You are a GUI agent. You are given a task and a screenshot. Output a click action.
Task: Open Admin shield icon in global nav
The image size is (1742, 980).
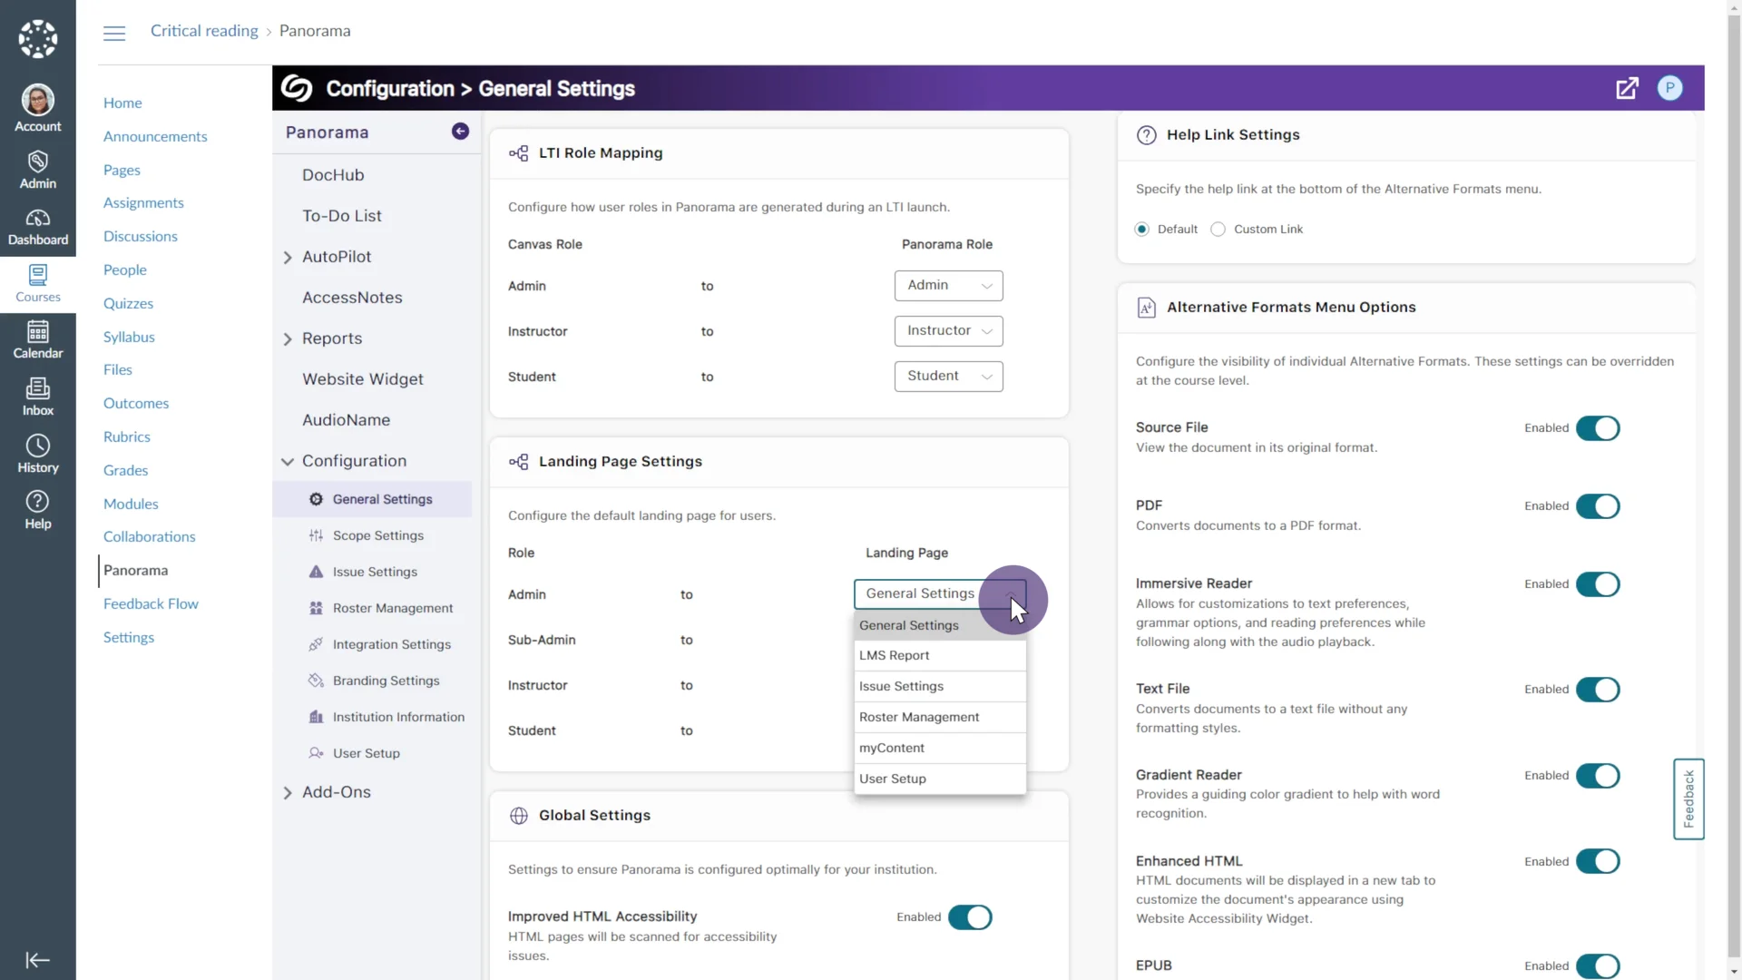coord(38,162)
